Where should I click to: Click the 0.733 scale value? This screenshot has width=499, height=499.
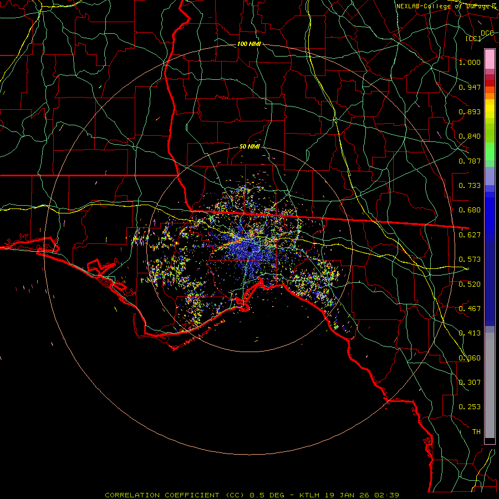(x=470, y=186)
